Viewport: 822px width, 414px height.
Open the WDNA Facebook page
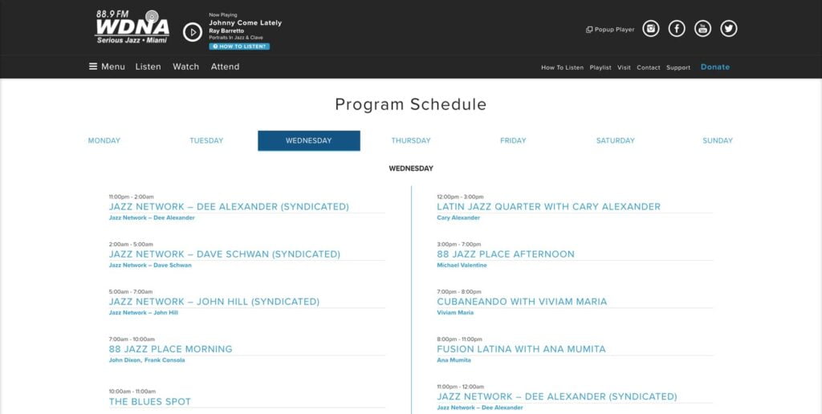[678, 29]
